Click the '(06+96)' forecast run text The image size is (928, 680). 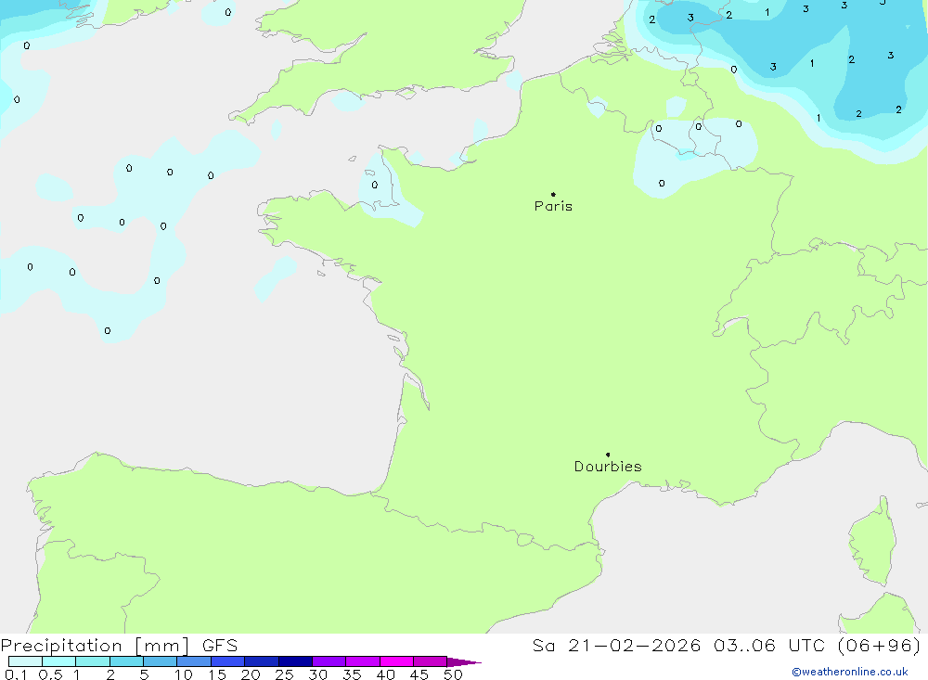(879, 646)
